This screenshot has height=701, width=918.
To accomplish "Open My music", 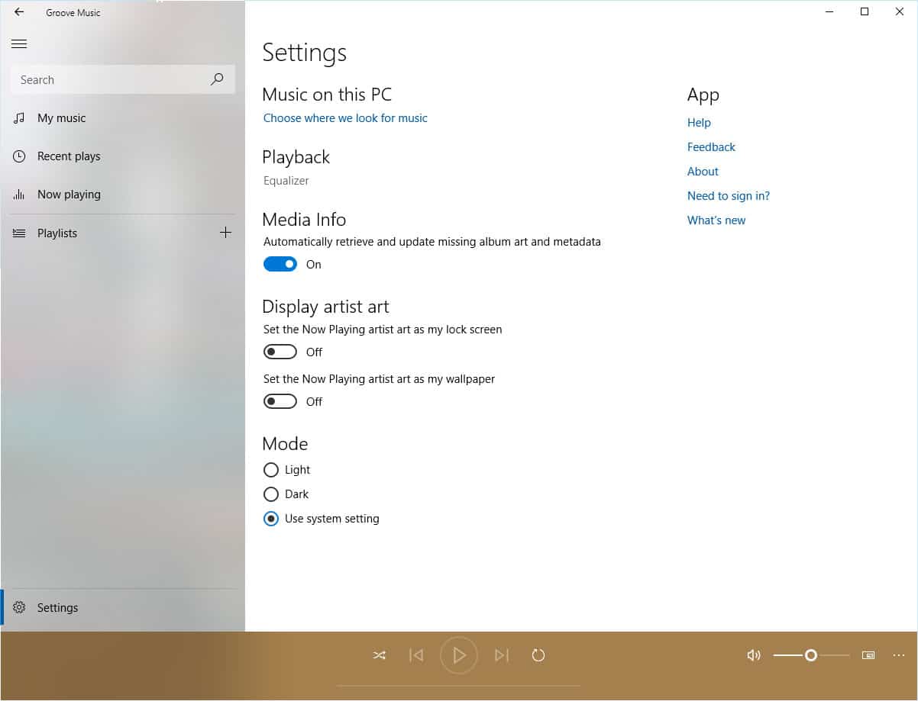I will pos(123,118).
